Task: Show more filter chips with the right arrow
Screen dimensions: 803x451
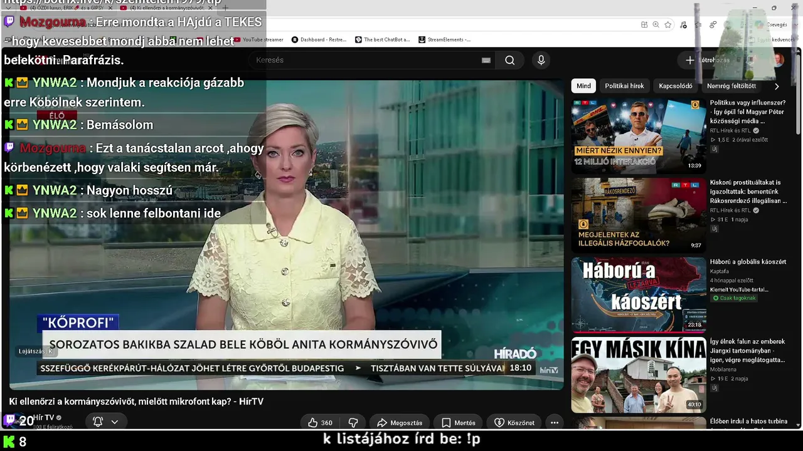Action: pos(777,86)
